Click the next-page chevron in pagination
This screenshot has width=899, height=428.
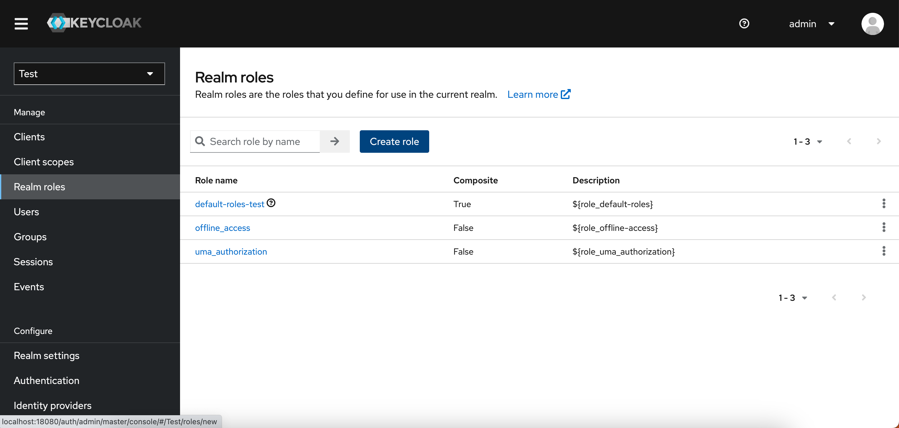[x=879, y=141]
